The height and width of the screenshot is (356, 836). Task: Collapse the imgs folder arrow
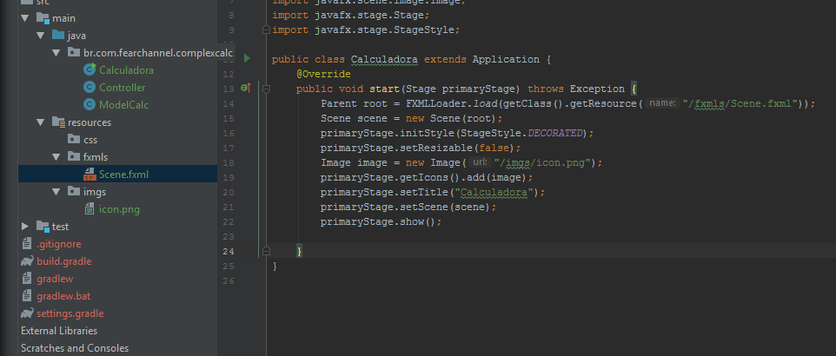click(x=56, y=192)
